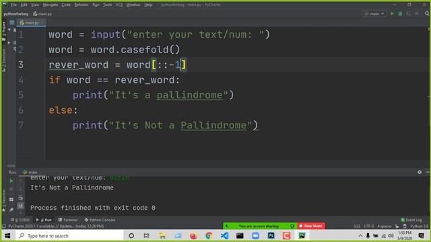Toggle soft-wrap in the Run console
Image resolution: width=431 pixels, height=242 pixels.
click(21, 198)
